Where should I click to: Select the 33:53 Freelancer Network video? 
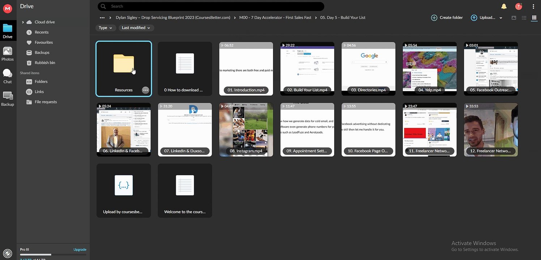491,130
